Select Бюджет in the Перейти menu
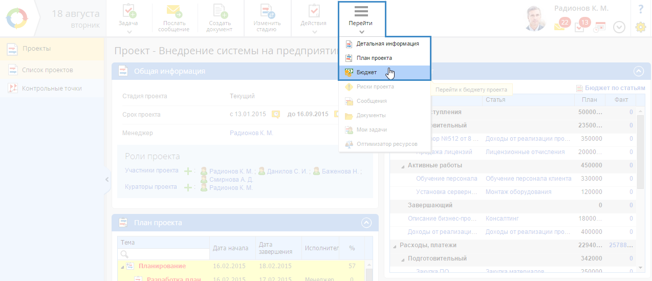Image resolution: width=652 pixels, height=281 pixels. click(366, 73)
